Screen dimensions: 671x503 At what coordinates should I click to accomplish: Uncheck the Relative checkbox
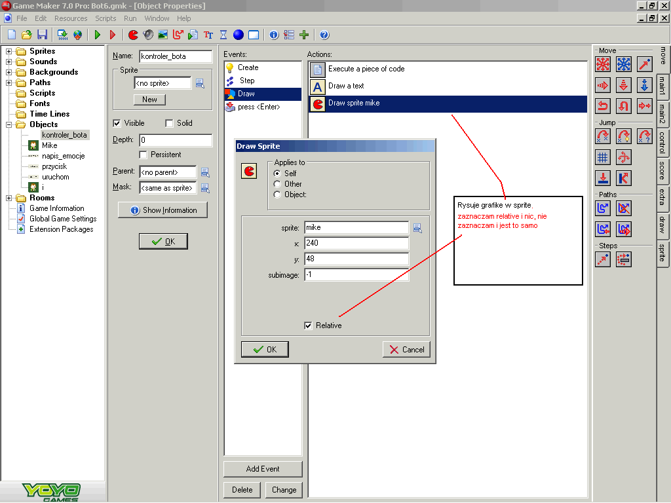pyautogui.click(x=309, y=326)
